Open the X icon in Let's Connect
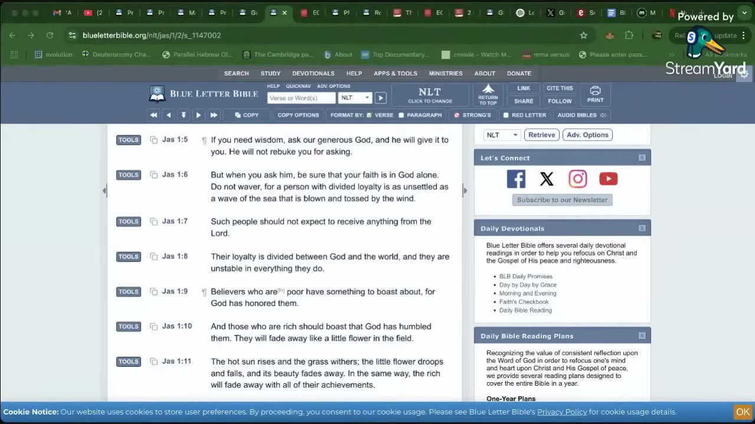 [x=547, y=178]
